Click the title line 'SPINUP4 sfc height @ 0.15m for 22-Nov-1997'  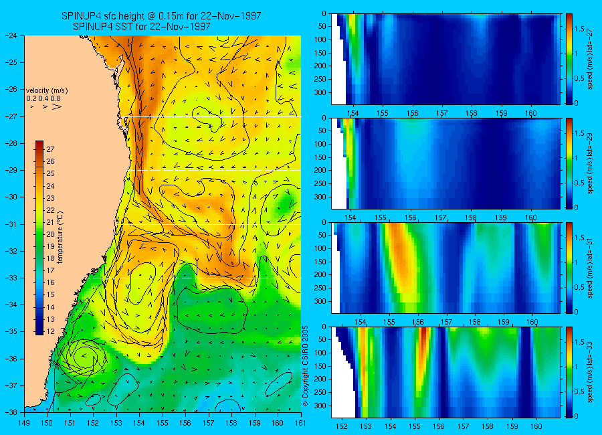point(161,16)
